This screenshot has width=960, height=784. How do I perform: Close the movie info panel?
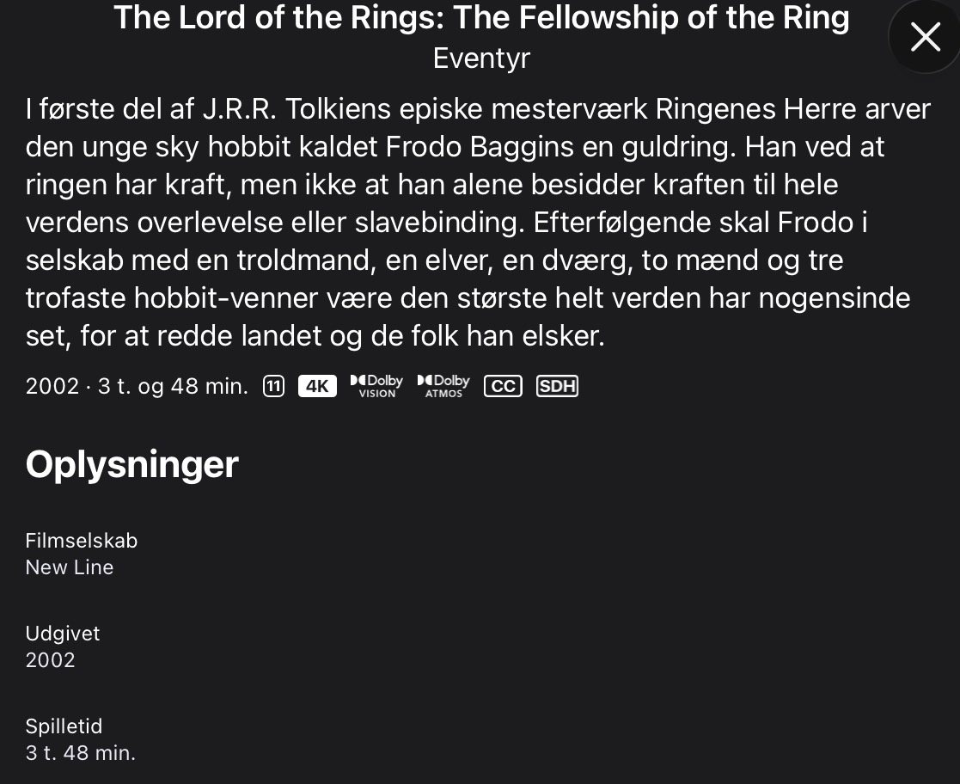pyautogui.click(x=925, y=37)
